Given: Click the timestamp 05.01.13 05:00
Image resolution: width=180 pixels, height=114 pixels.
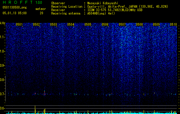Looking at the screenshot, I should [x=15, y=13].
